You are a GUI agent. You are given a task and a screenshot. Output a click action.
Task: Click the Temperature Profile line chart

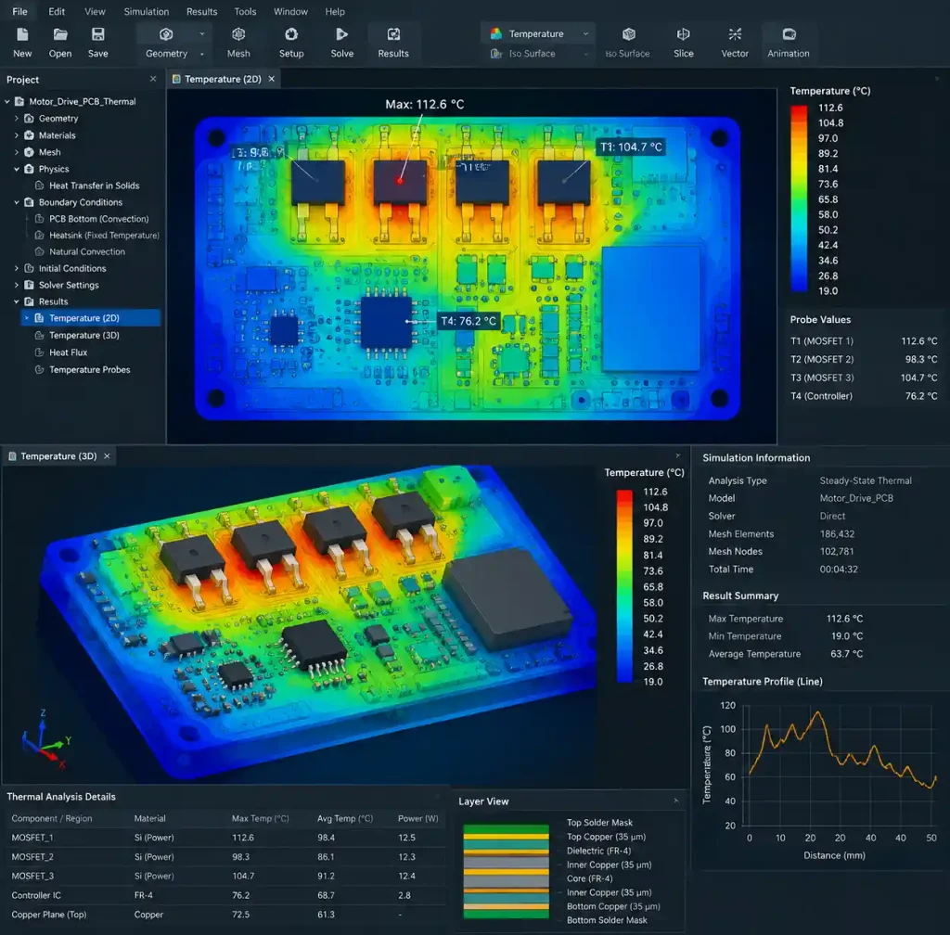(x=841, y=765)
